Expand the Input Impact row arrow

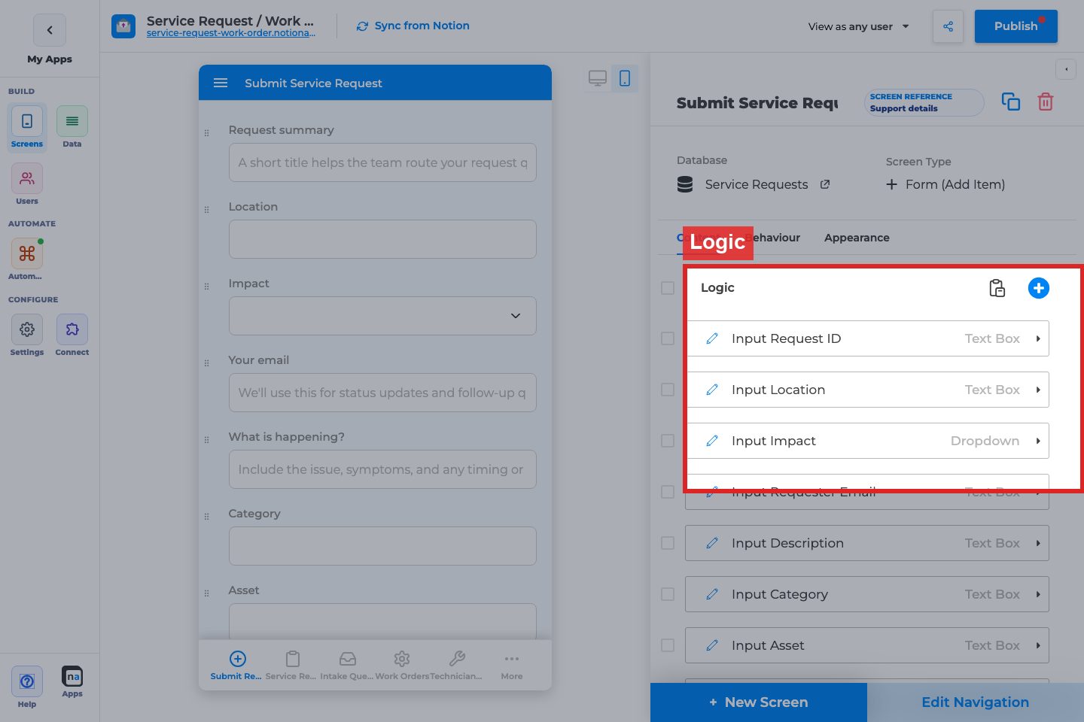[x=1038, y=441]
